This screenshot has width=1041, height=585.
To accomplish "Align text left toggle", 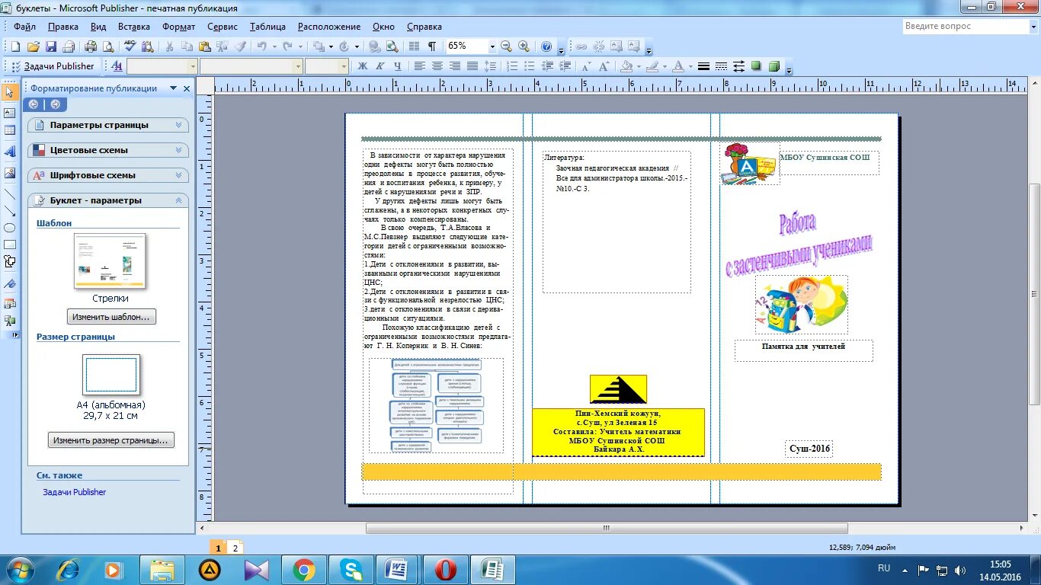I will pyautogui.click(x=420, y=66).
